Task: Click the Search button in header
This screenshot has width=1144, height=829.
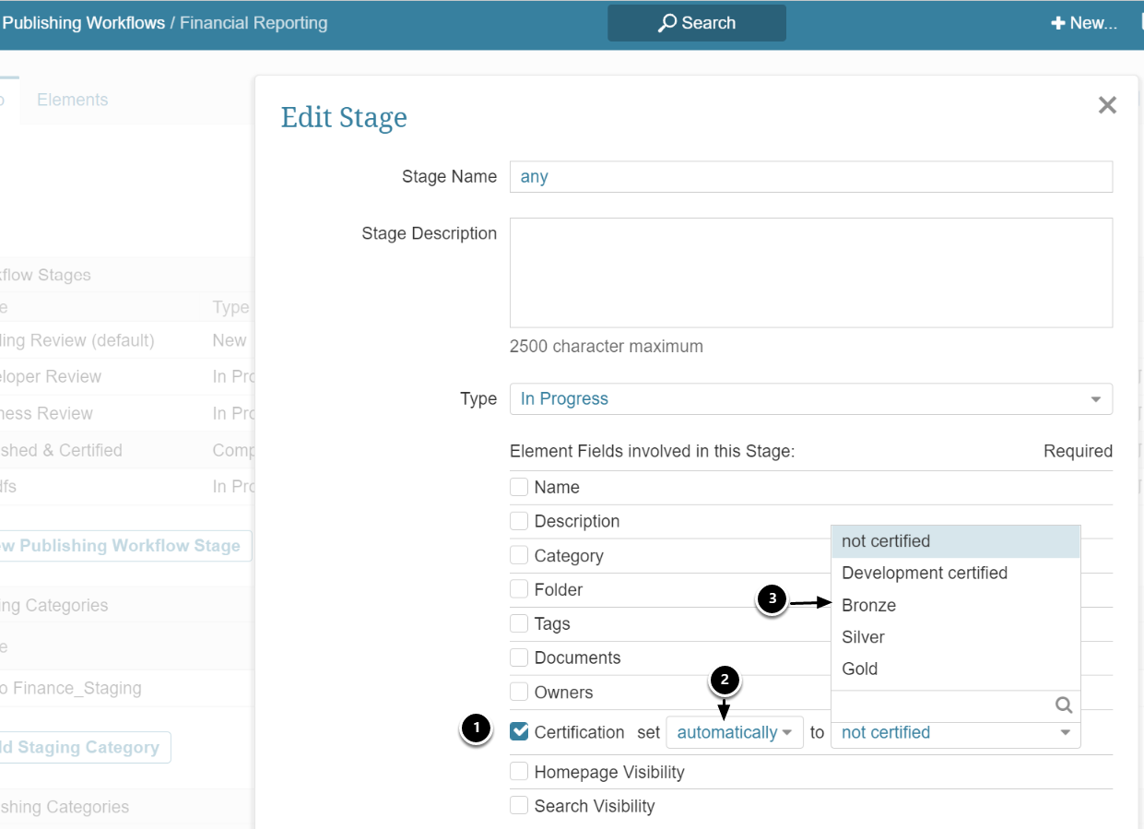Action: [x=696, y=23]
